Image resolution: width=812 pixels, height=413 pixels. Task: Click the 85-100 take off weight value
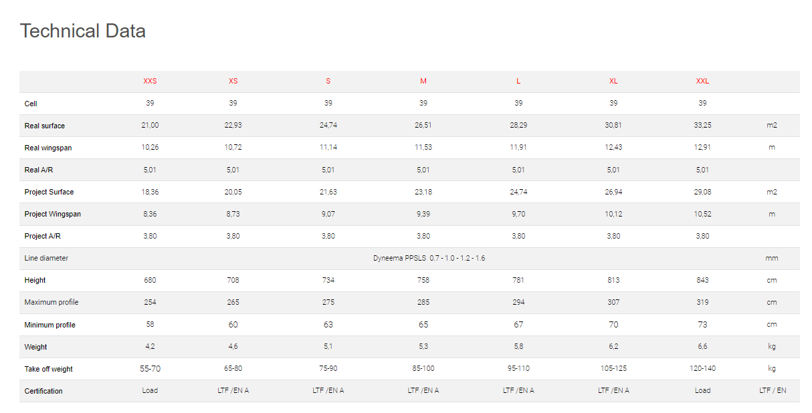(x=423, y=369)
